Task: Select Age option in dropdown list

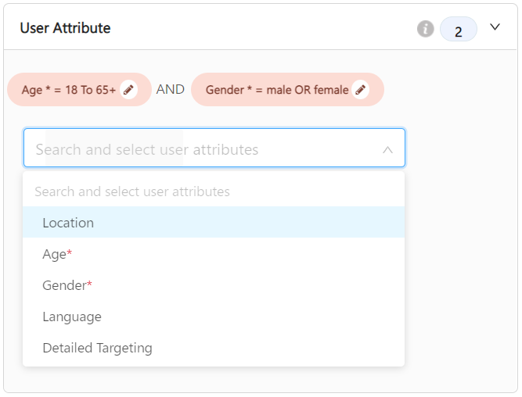Action: tap(214, 254)
